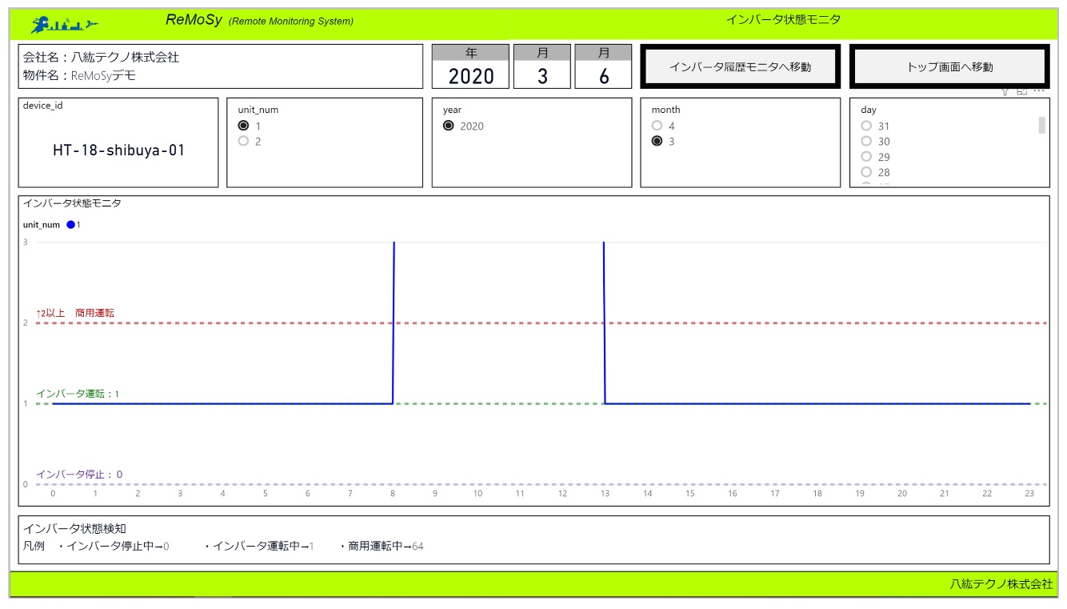
Task: Select unit_num 1 radio button
Action: point(244,126)
